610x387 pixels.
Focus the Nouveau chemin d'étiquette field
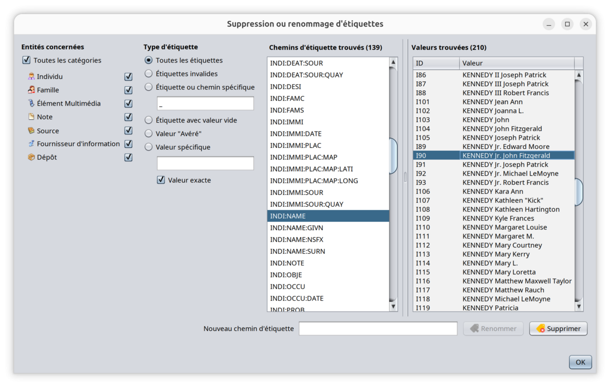pyautogui.click(x=378, y=329)
